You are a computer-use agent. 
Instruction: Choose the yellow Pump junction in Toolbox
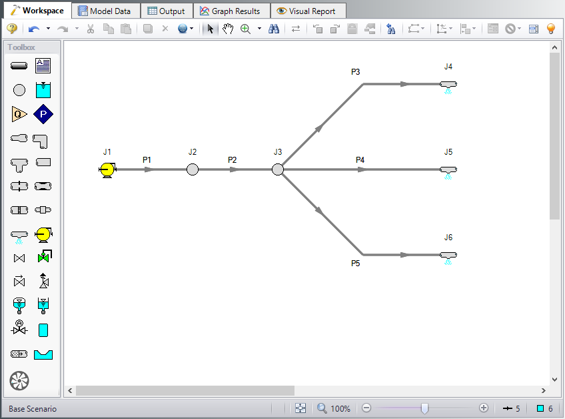pos(43,234)
